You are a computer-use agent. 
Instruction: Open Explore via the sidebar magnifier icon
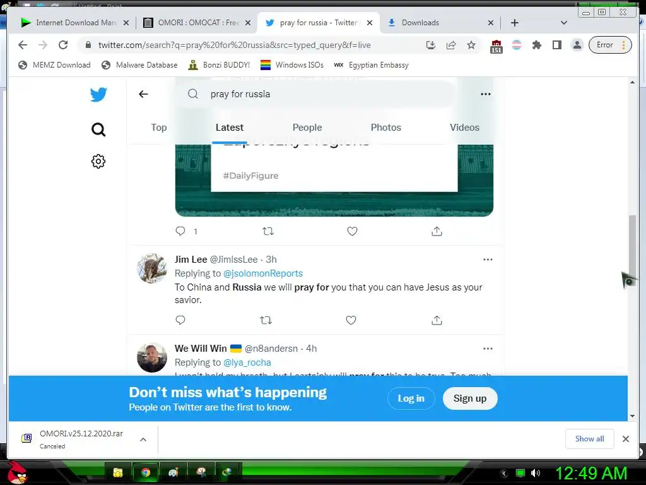pyautogui.click(x=98, y=129)
